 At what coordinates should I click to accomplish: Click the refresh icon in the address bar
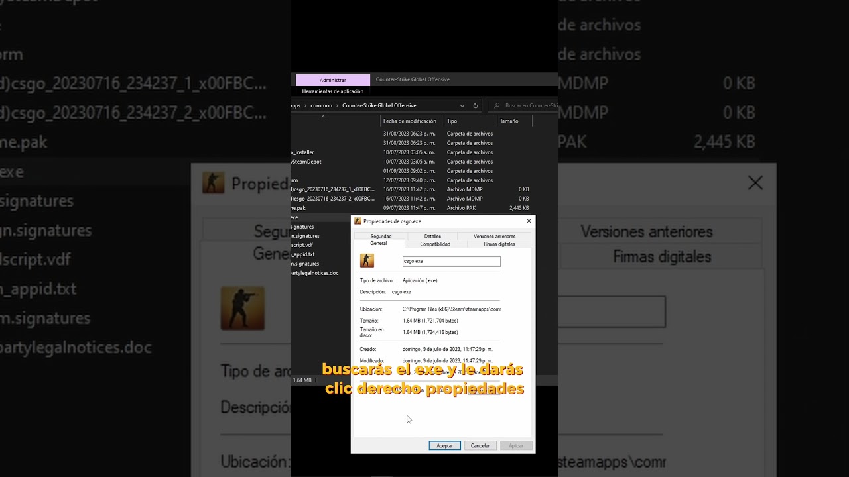[x=475, y=105]
